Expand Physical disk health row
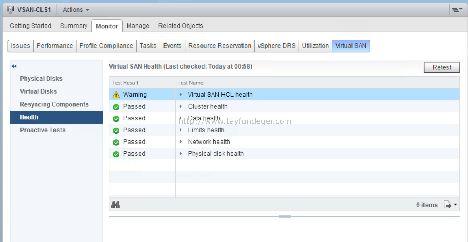 click(x=181, y=153)
